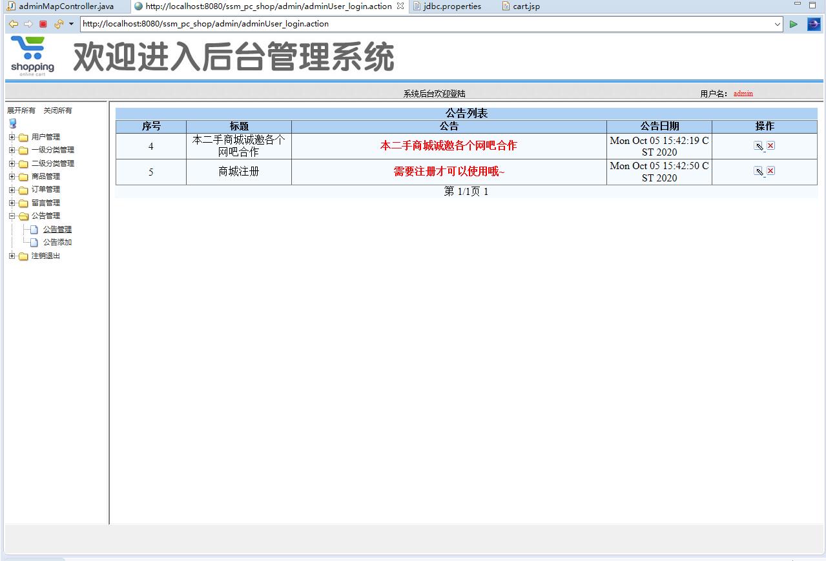Expand the 商品管理 folder in the sidebar
Image resolution: width=826 pixels, height=561 pixels.
[10, 176]
